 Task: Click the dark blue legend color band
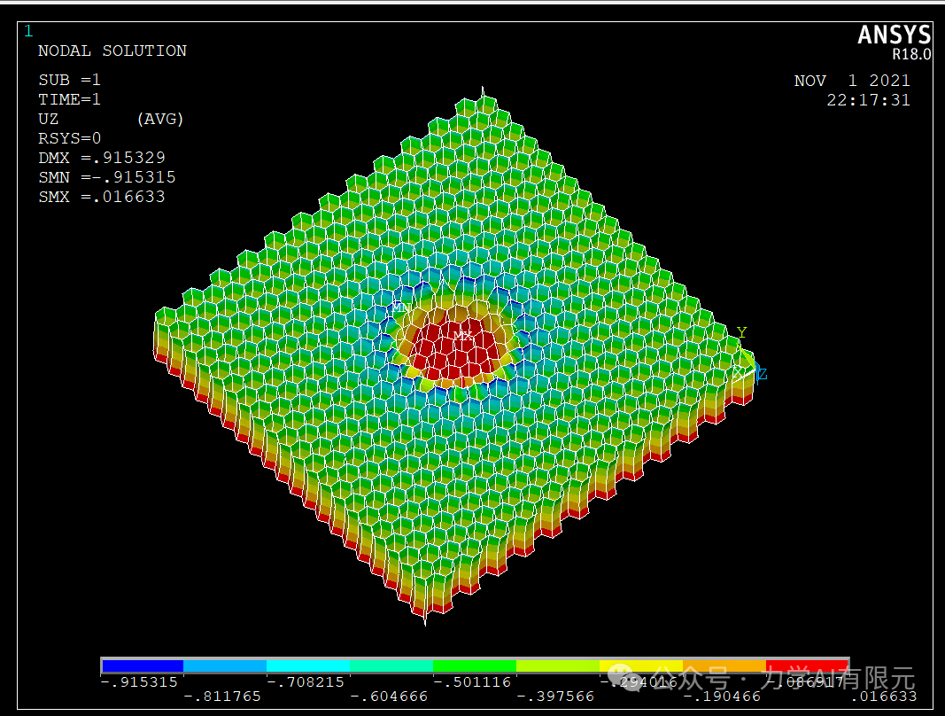(x=143, y=666)
